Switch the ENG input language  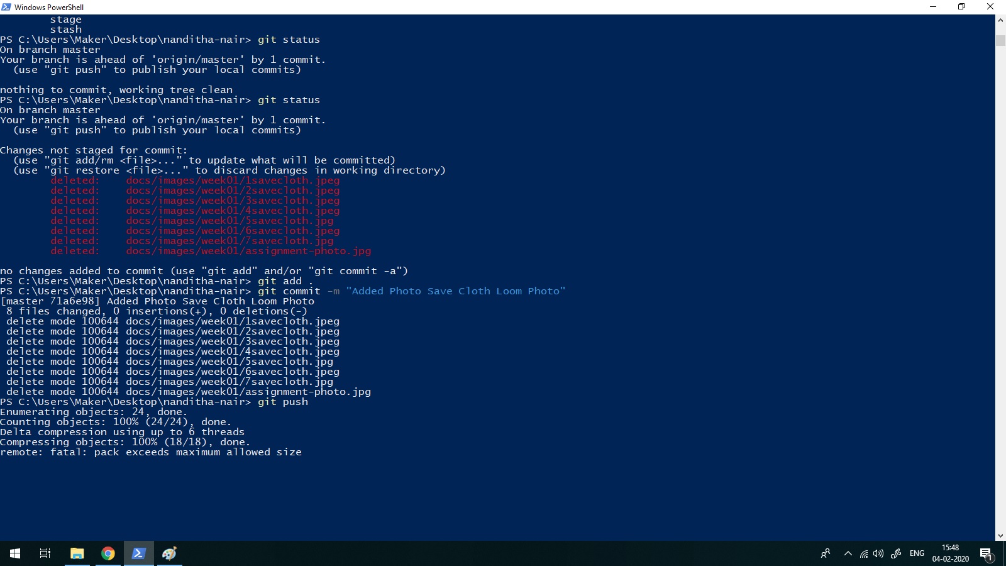[917, 553]
